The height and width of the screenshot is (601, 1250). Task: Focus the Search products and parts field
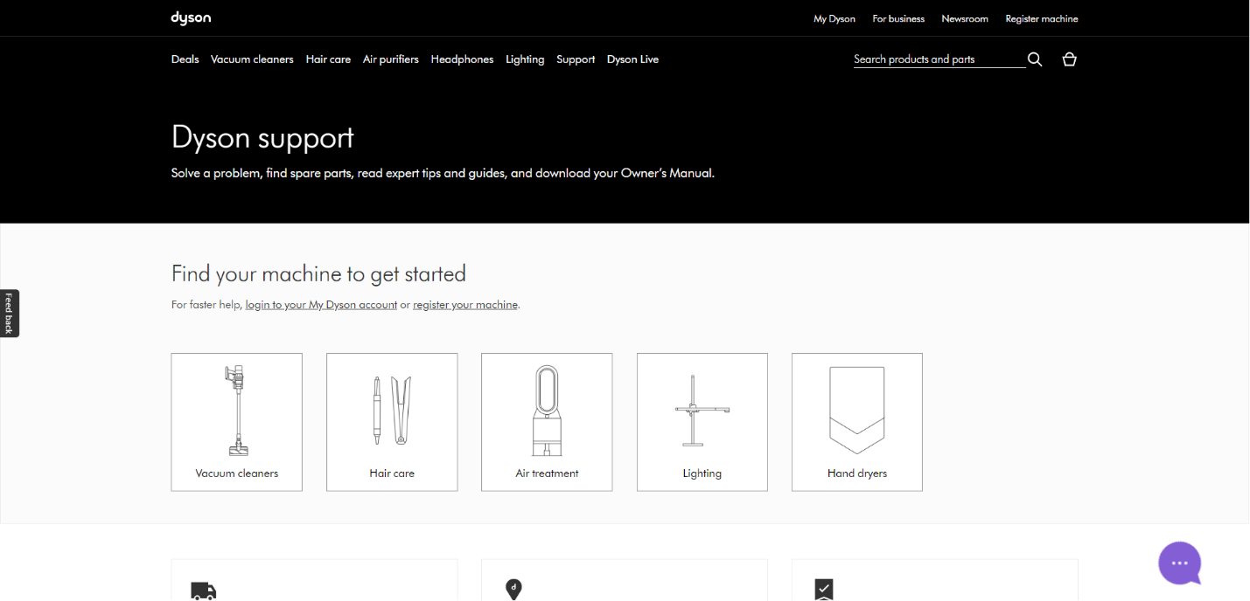(x=939, y=59)
